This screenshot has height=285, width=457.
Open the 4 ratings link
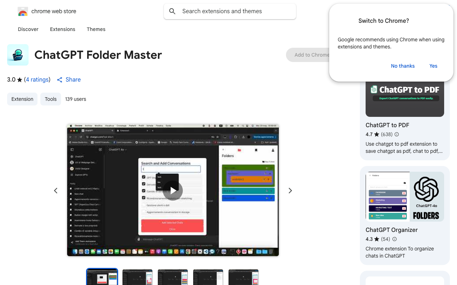point(37,79)
